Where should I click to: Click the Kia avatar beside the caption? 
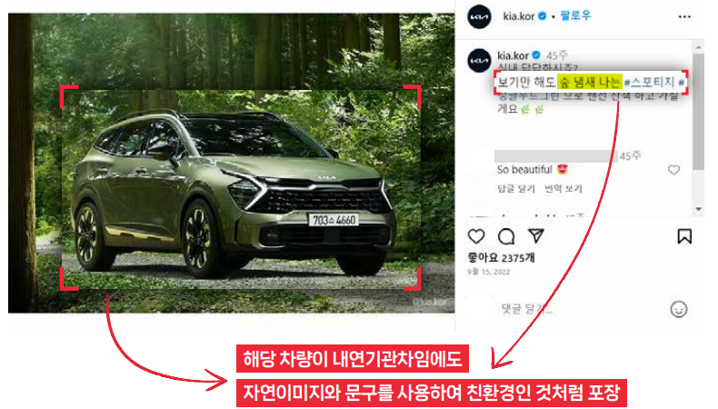point(480,60)
